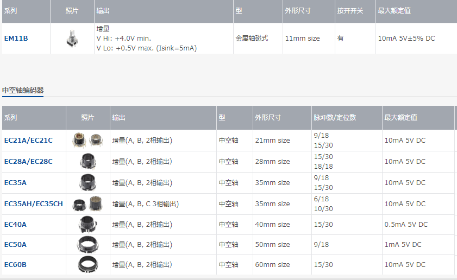This screenshot has width=457, height=280.
Task: Open the EC40A series link
Action: (15, 225)
